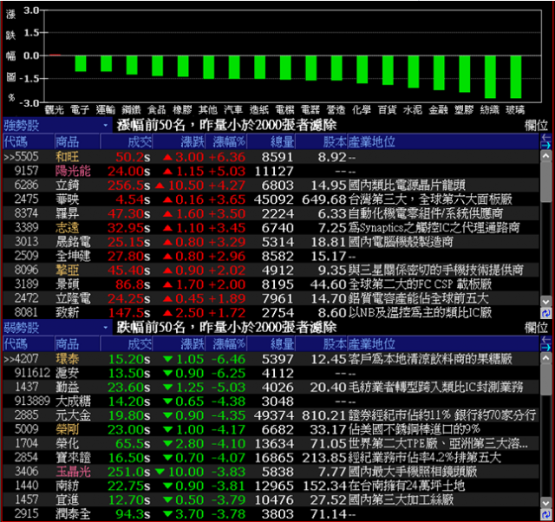Viewport: 555px width, 522px height.
Task: Open the 弱勢股 list dropdown
Action: [x=57, y=328]
